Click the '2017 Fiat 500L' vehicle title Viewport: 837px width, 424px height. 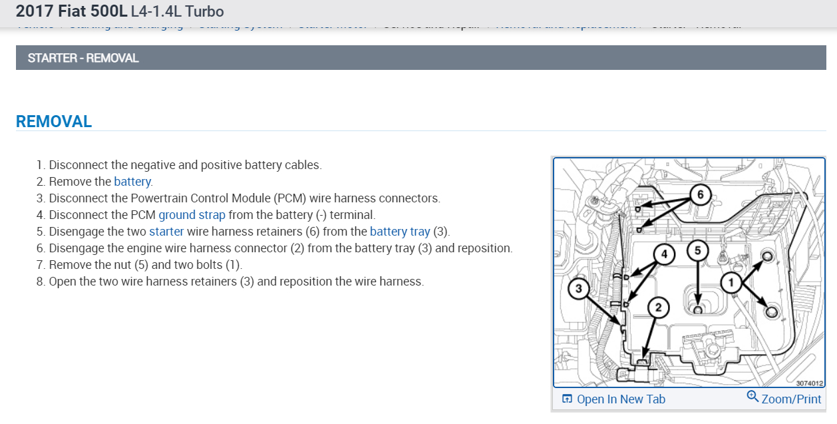(x=72, y=11)
